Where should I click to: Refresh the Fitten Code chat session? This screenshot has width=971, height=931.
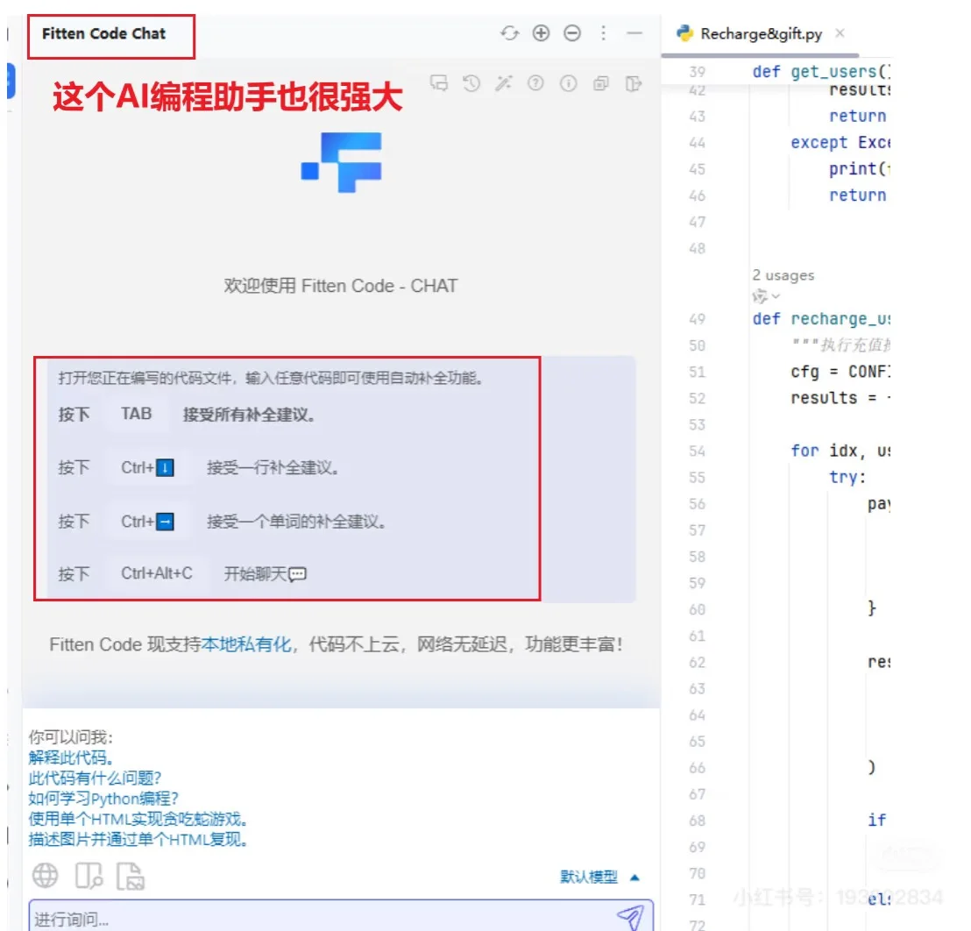tap(511, 33)
